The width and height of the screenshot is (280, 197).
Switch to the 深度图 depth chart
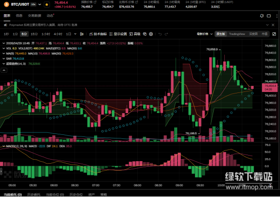(x=253, y=34)
